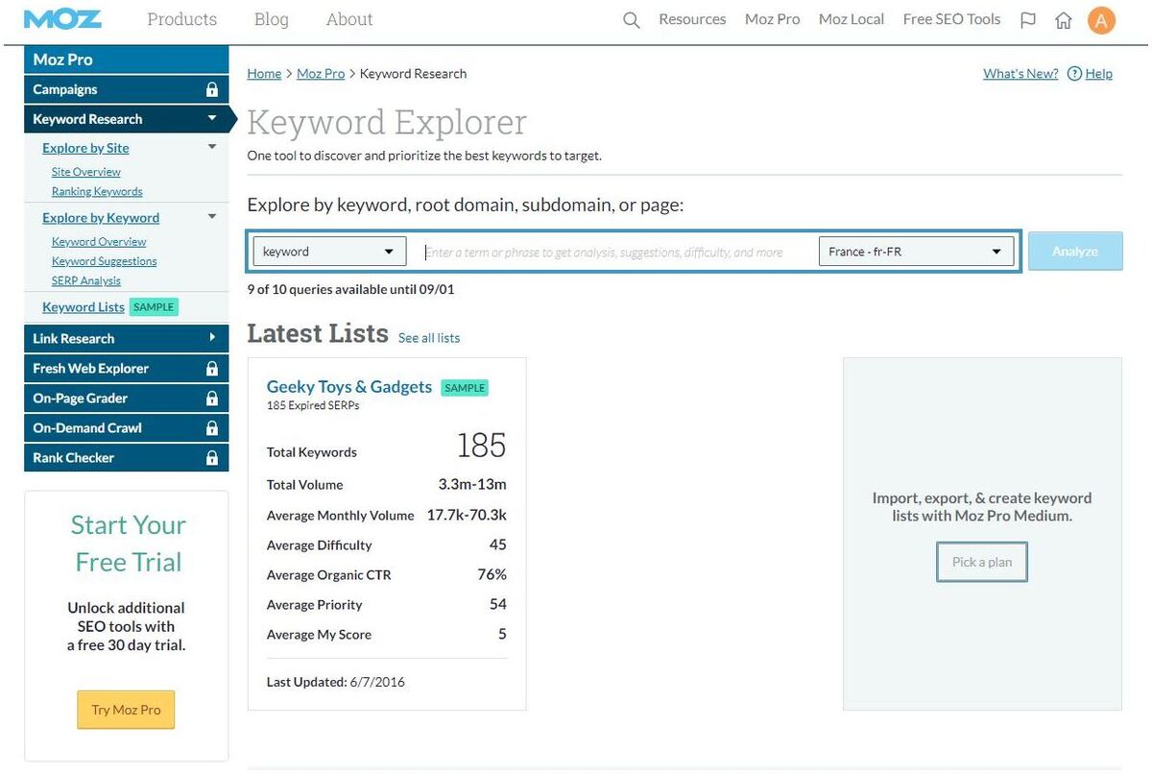Select the On-Demand Crawl sidebar item

(x=126, y=428)
